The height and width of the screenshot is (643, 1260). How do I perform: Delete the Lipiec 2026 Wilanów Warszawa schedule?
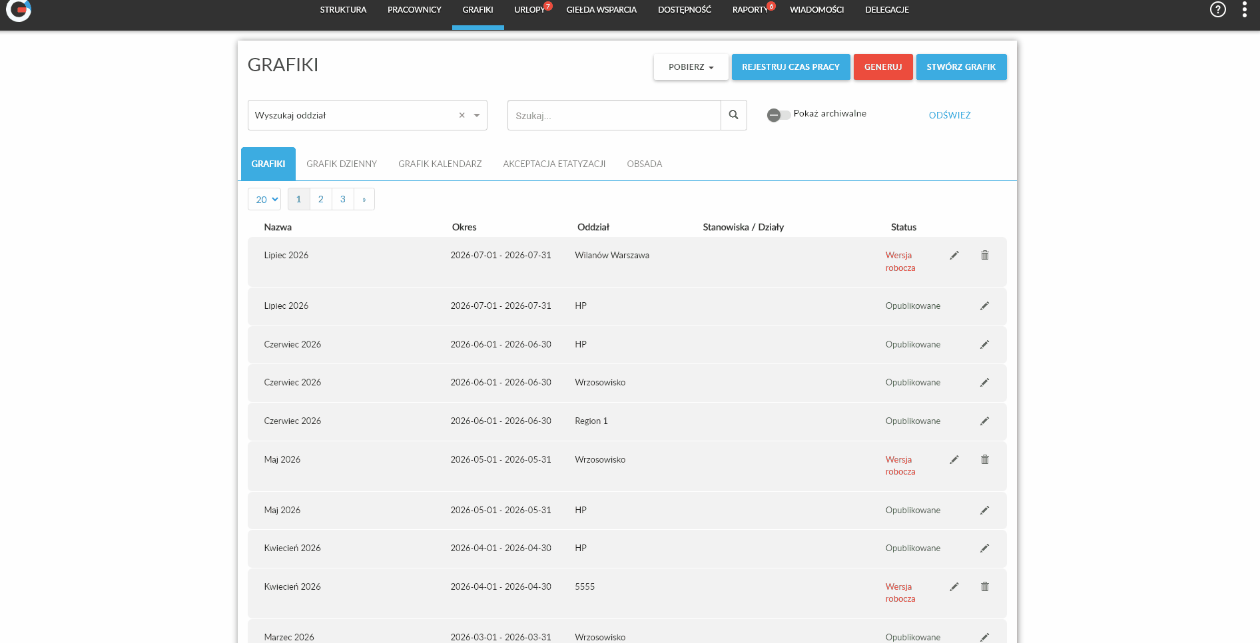985,255
